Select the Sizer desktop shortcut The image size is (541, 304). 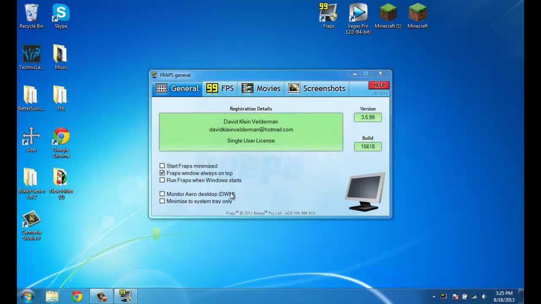coord(31,140)
